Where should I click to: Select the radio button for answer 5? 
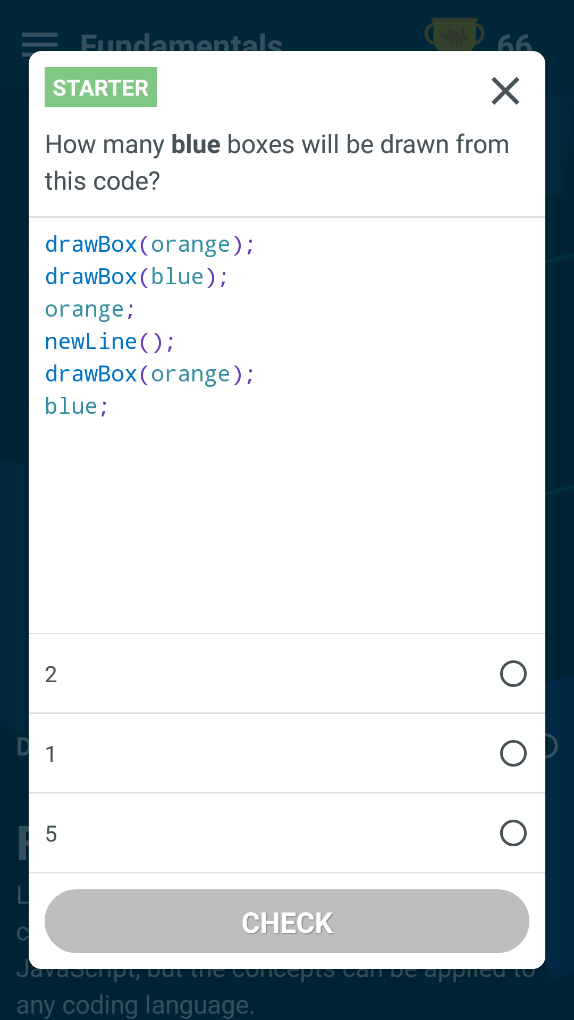[x=513, y=833]
